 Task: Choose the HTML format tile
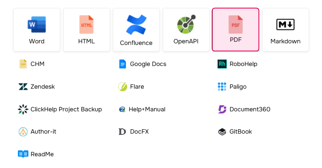(86, 30)
